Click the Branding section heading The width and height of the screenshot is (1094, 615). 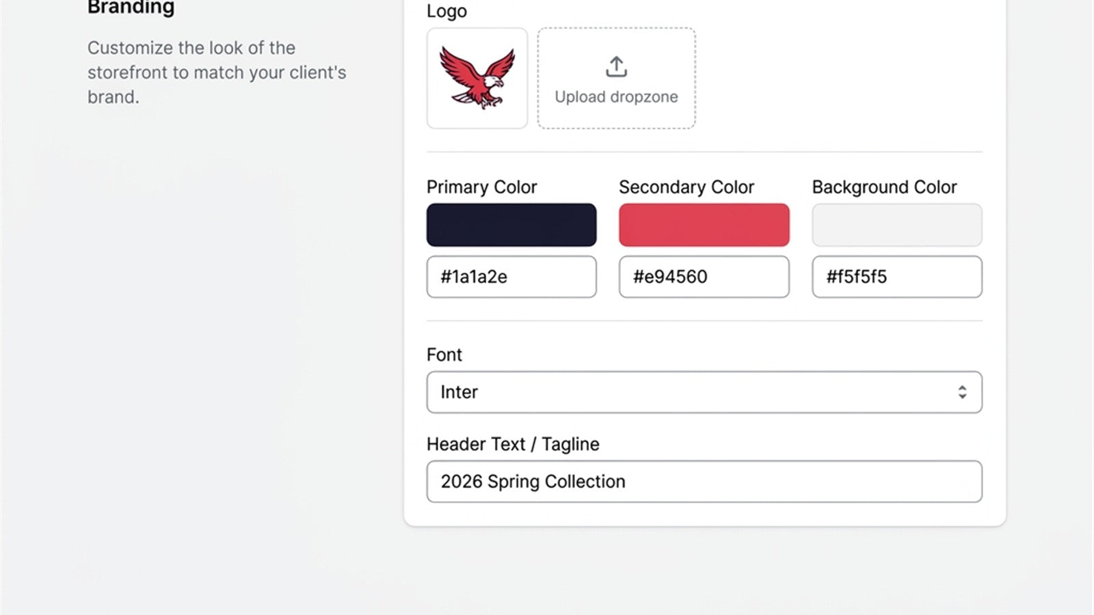pyautogui.click(x=131, y=8)
